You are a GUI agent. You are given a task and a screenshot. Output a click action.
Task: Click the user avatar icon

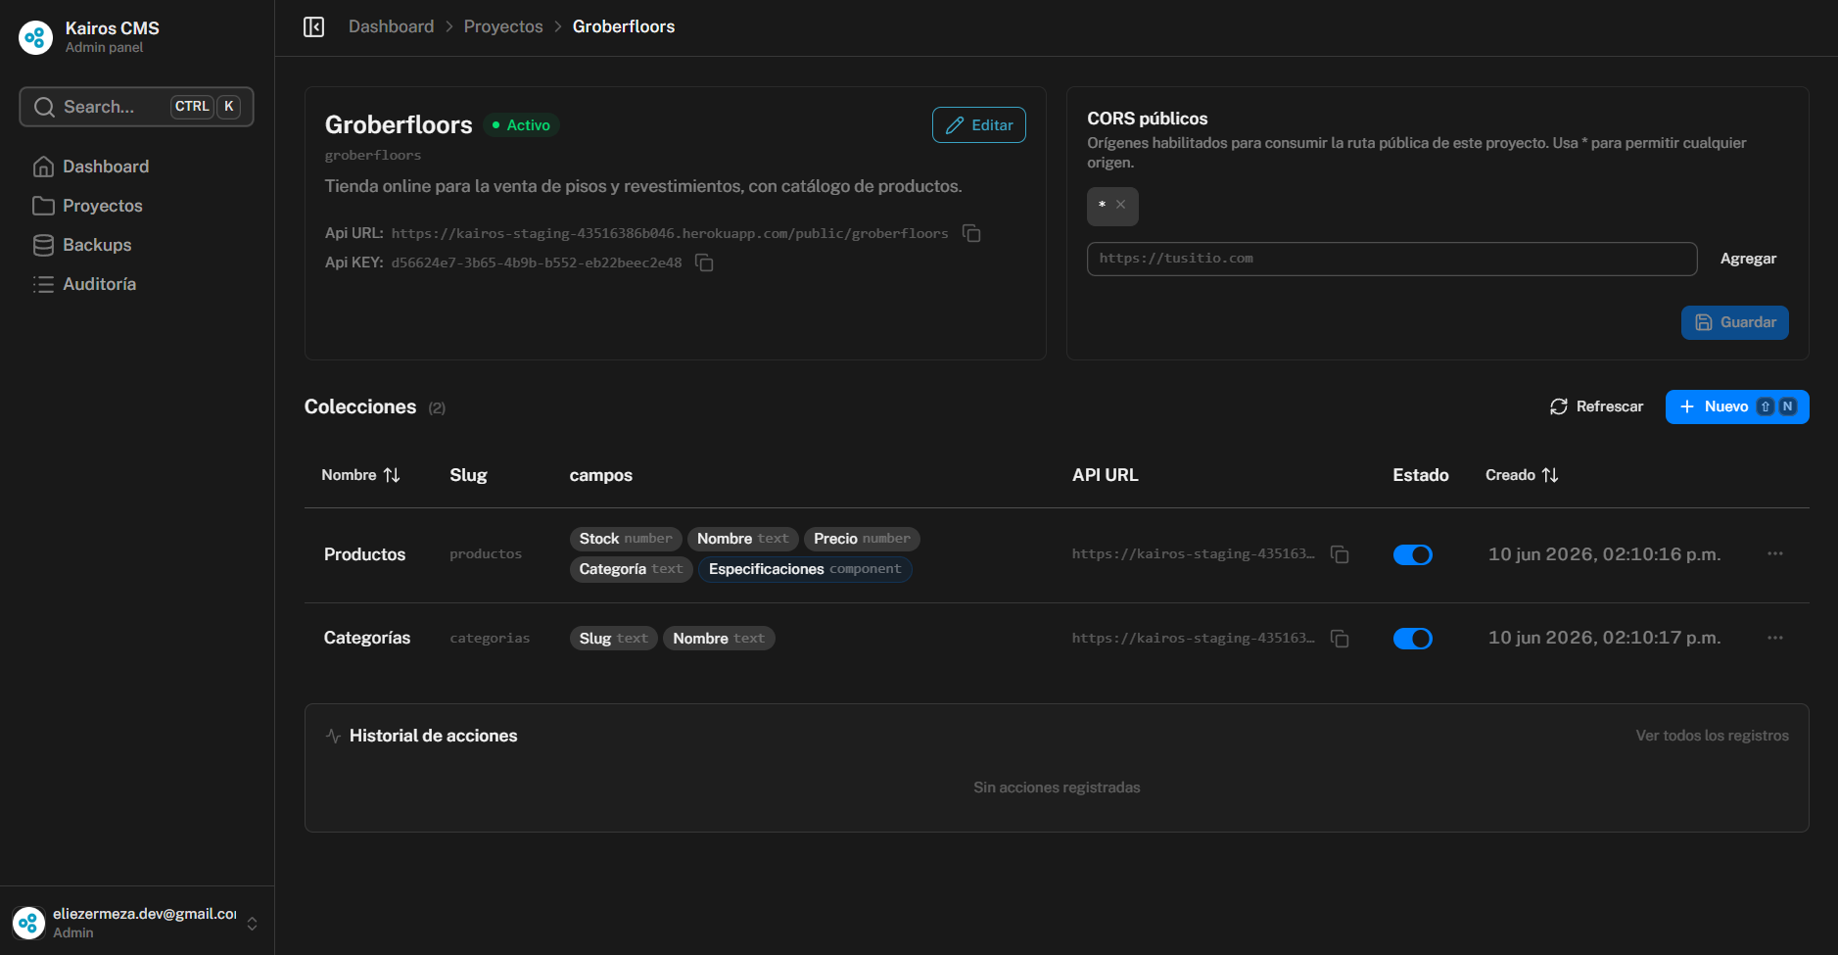click(28, 923)
